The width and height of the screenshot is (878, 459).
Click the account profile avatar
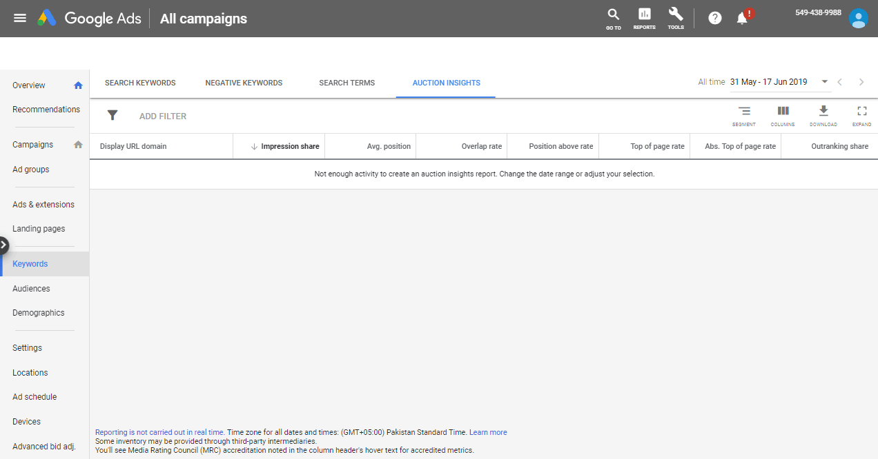click(858, 19)
